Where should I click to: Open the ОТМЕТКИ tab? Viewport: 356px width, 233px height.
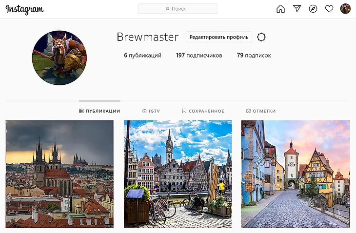pos(261,111)
